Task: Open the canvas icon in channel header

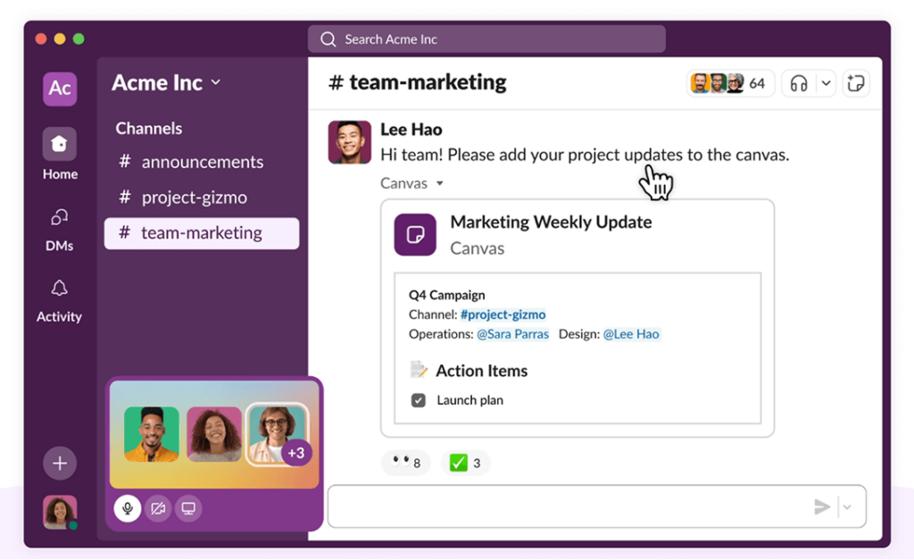Action: tap(856, 84)
